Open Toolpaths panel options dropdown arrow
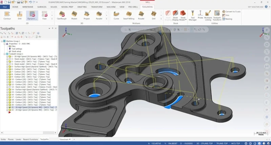 click(49, 28)
